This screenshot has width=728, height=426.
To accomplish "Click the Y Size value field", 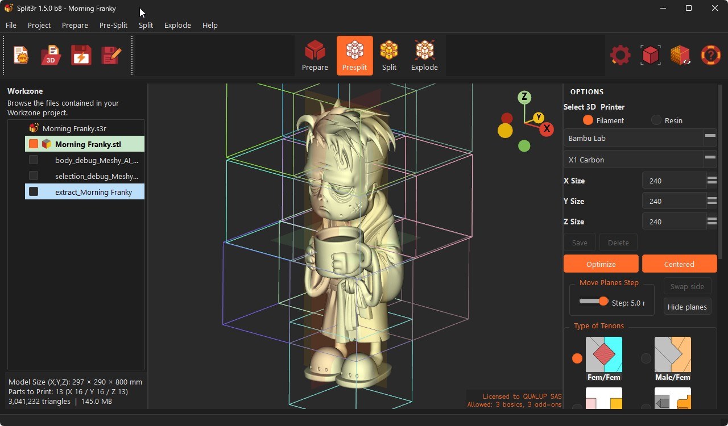I will point(674,201).
